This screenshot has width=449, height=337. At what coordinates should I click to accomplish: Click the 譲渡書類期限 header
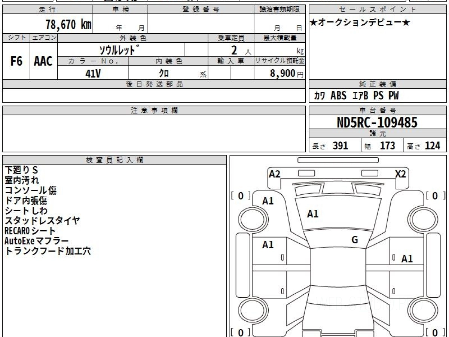[x=280, y=10]
